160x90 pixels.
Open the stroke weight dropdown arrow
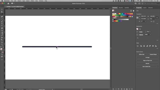click(x=150, y=32)
